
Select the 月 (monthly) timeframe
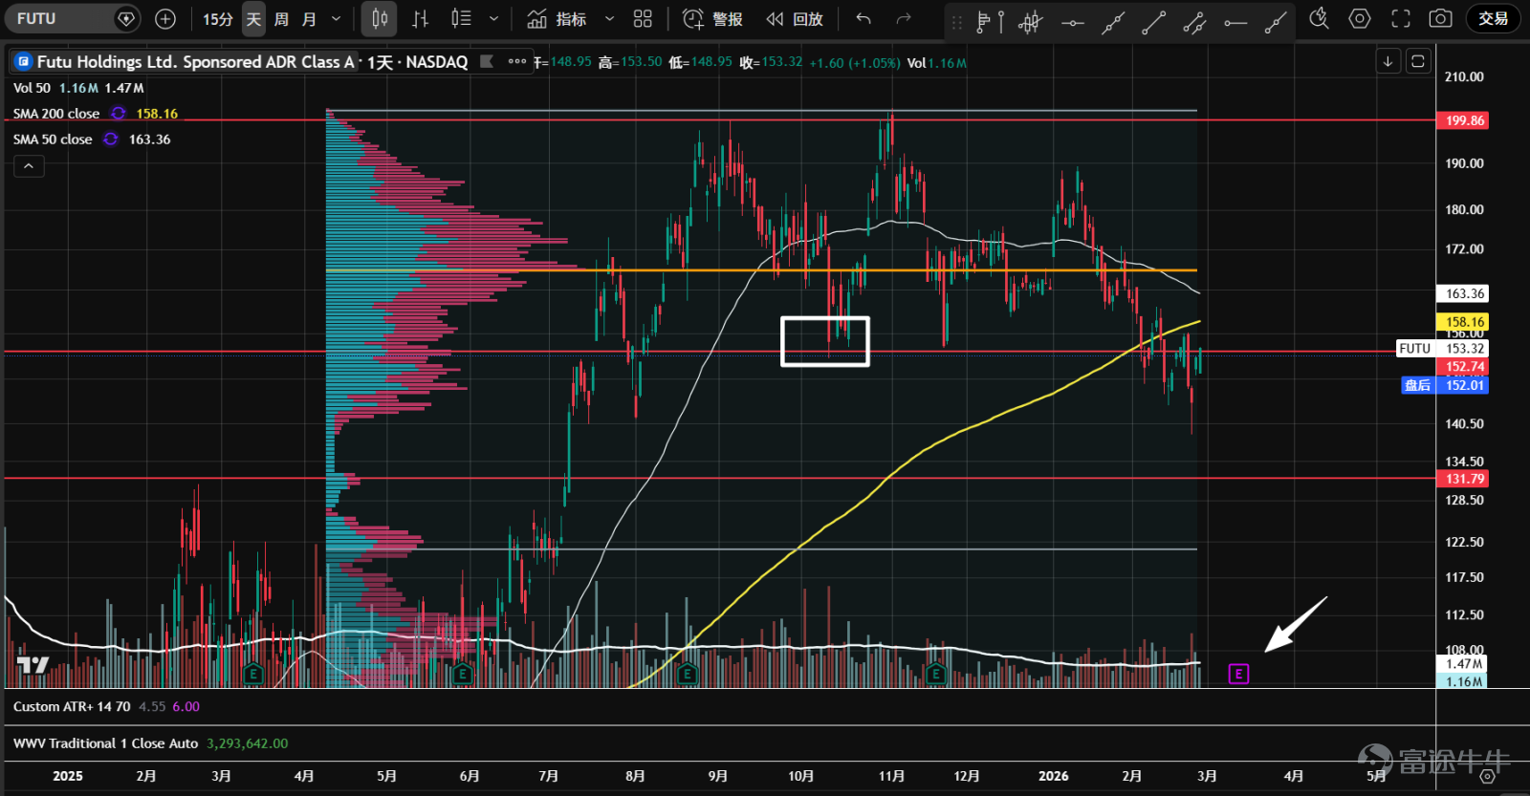tap(309, 18)
